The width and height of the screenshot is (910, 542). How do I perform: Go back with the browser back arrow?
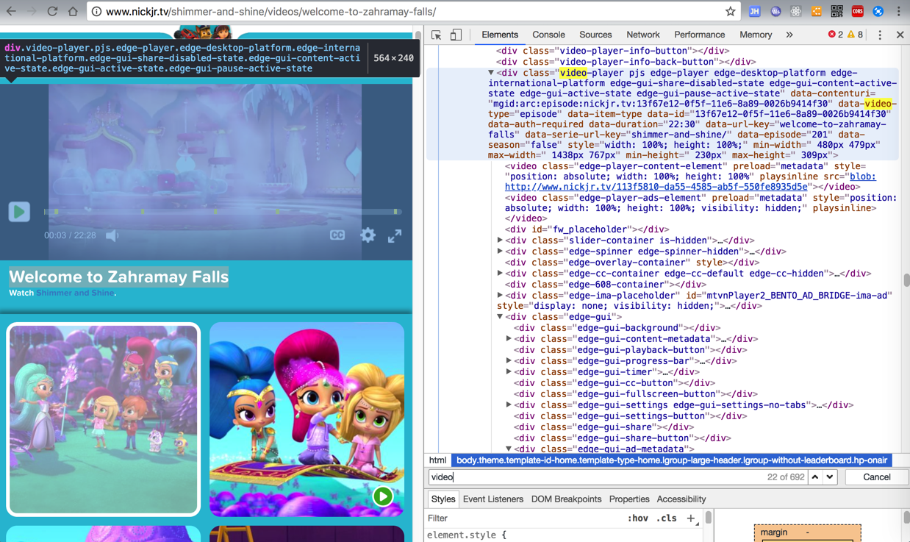coord(11,12)
